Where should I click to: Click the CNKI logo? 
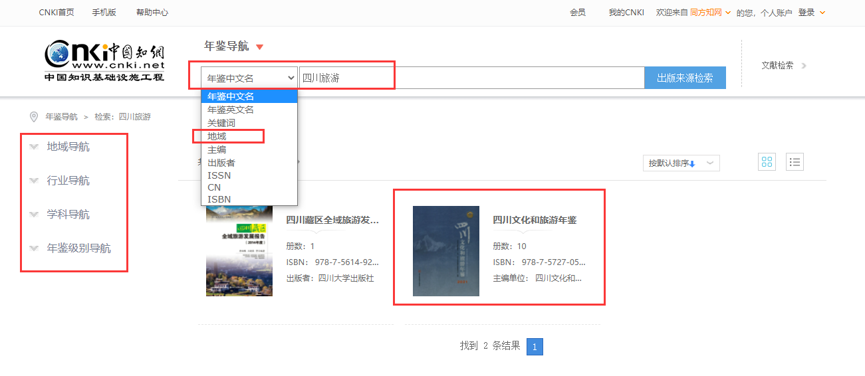click(x=104, y=61)
